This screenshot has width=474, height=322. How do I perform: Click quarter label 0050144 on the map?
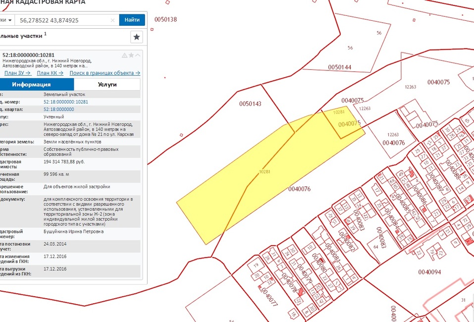[339, 67]
